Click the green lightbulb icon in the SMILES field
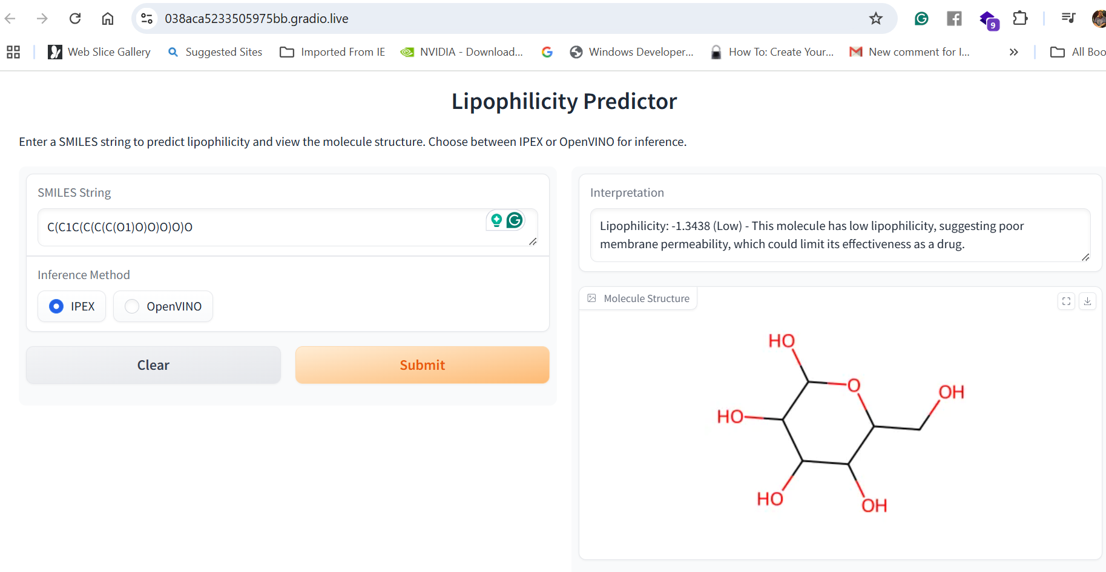1106x572 pixels. pos(496,220)
